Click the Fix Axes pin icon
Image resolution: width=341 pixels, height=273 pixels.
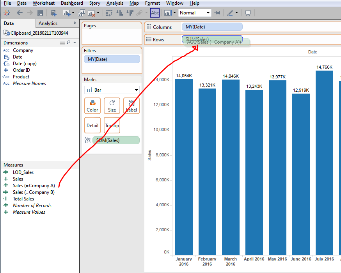pos(217,13)
